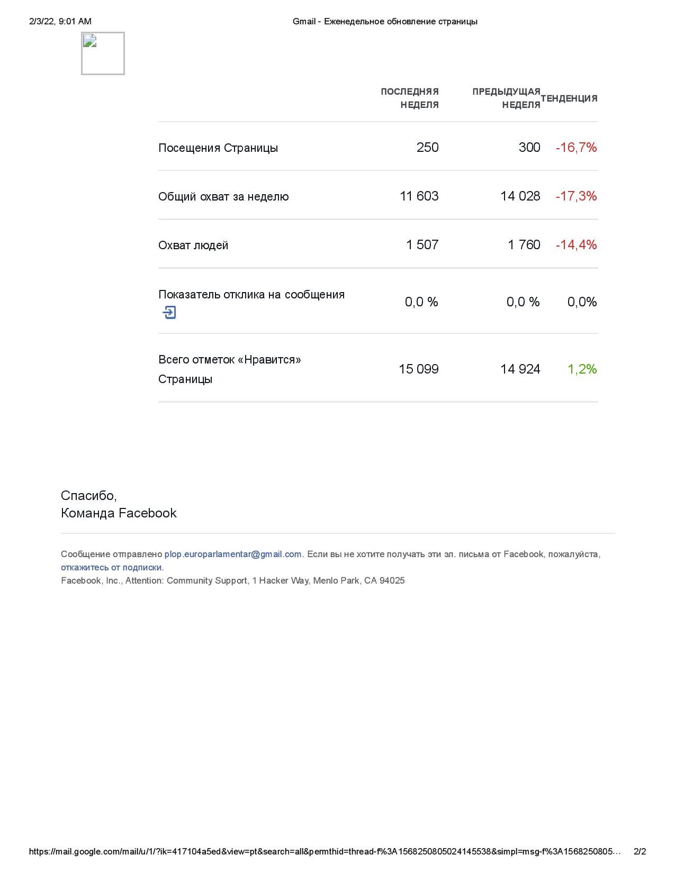Open the message response rate arrow icon
The width and height of the screenshot is (675, 873).
tap(169, 312)
